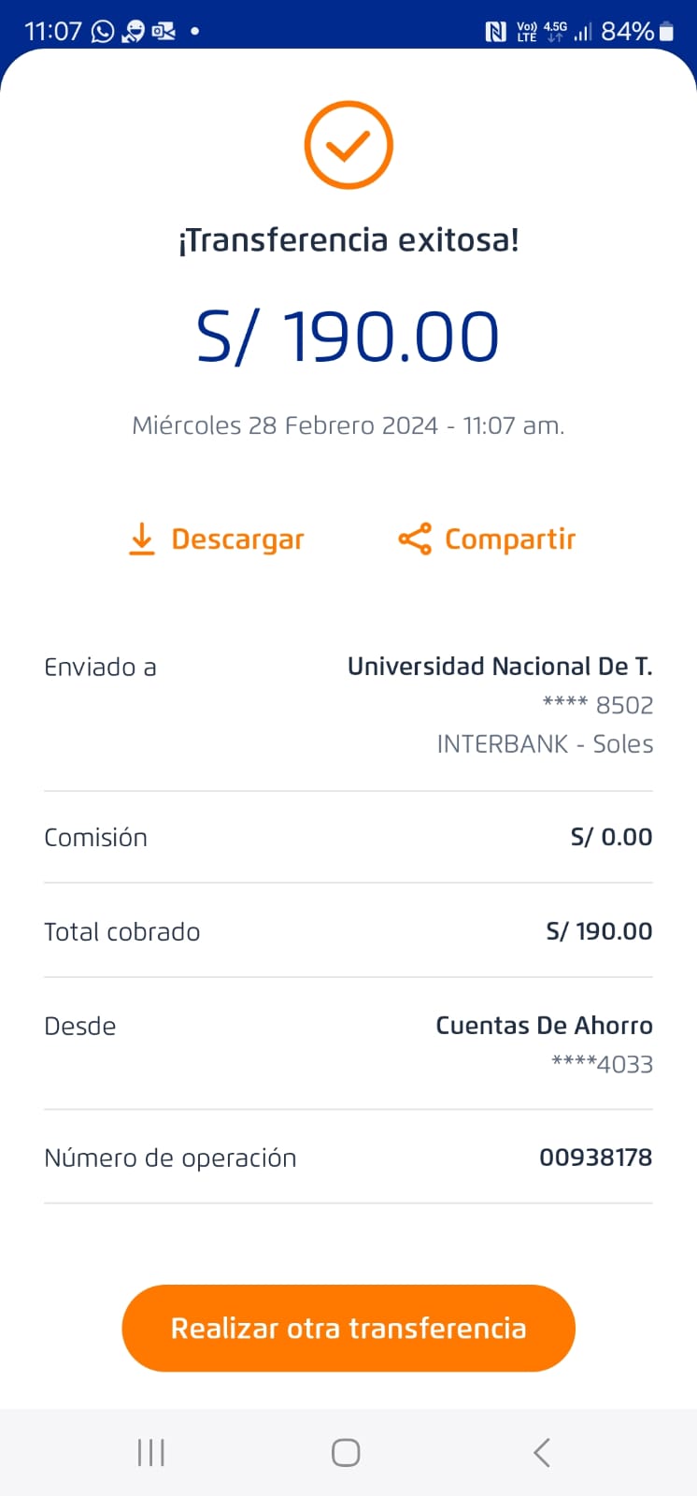The width and height of the screenshot is (697, 1496).
Task: Tap the Cuentas De Ahorro source account
Action: [x=544, y=1026]
